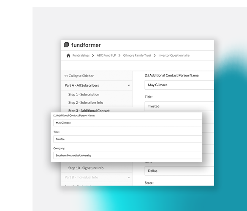Click Additional Contact Person Name label in overlay
The width and height of the screenshot is (247, 211).
pyautogui.click(x=74, y=115)
